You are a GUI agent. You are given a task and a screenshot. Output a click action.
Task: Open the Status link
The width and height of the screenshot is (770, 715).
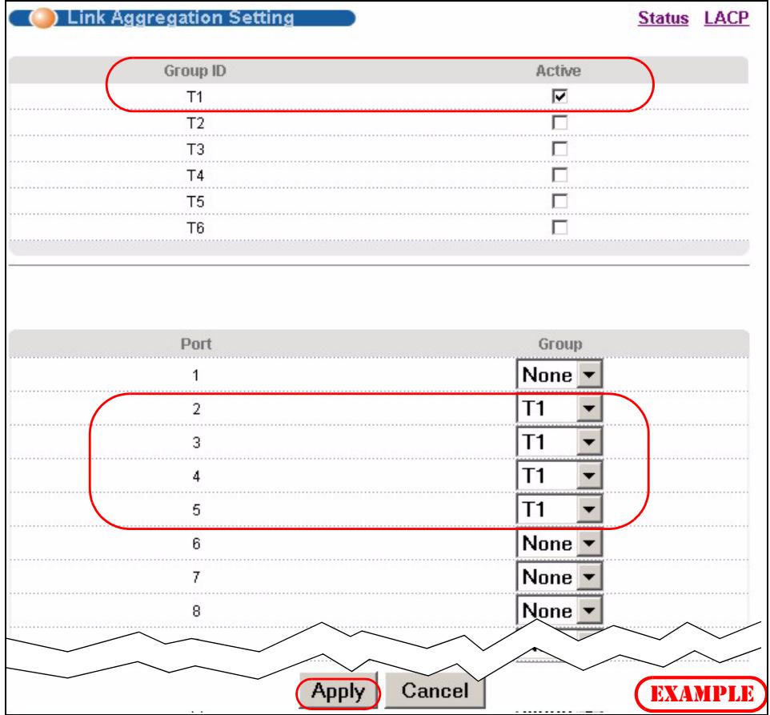663,18
